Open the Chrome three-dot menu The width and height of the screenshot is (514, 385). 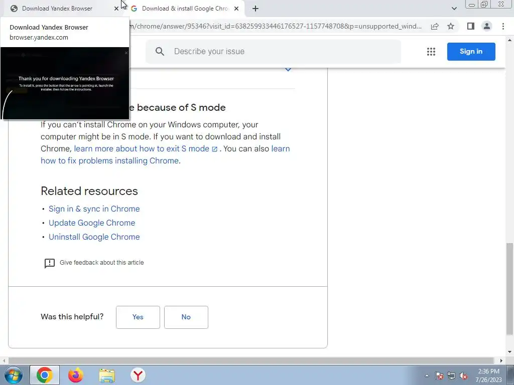tap(503, 26)
